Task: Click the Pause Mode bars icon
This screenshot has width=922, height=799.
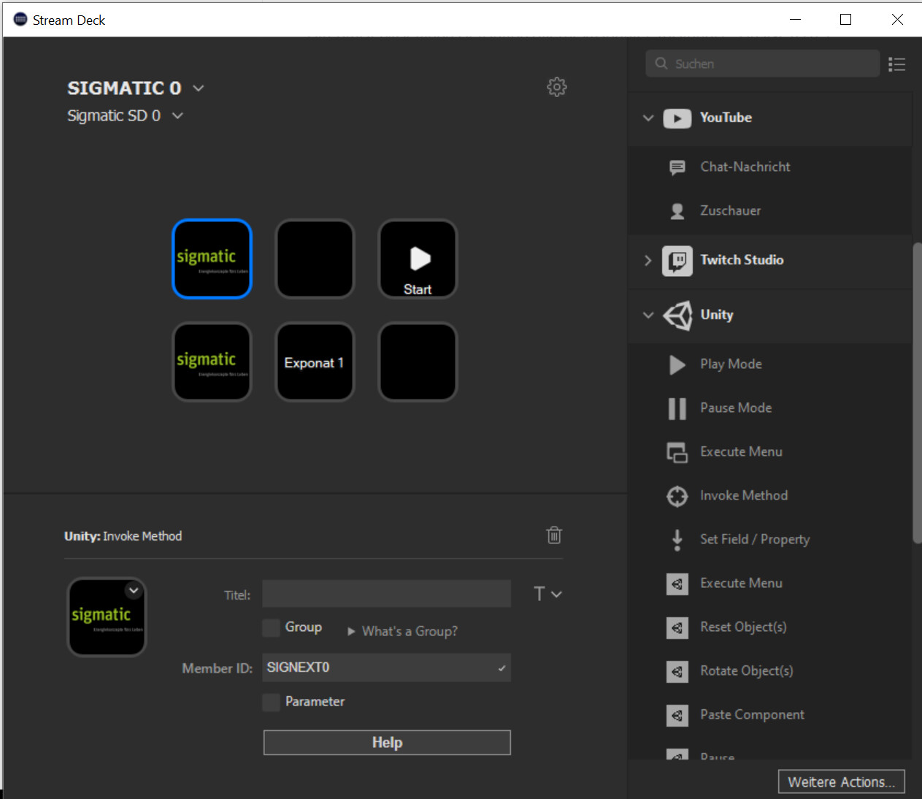Action: (x=677, y=408)
